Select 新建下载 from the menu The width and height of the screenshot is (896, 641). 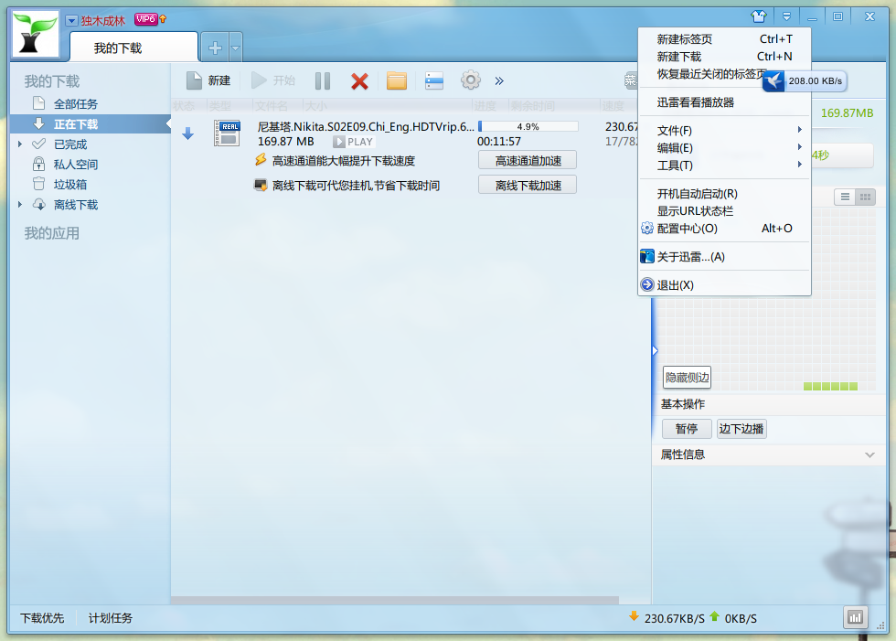point(679,57)
